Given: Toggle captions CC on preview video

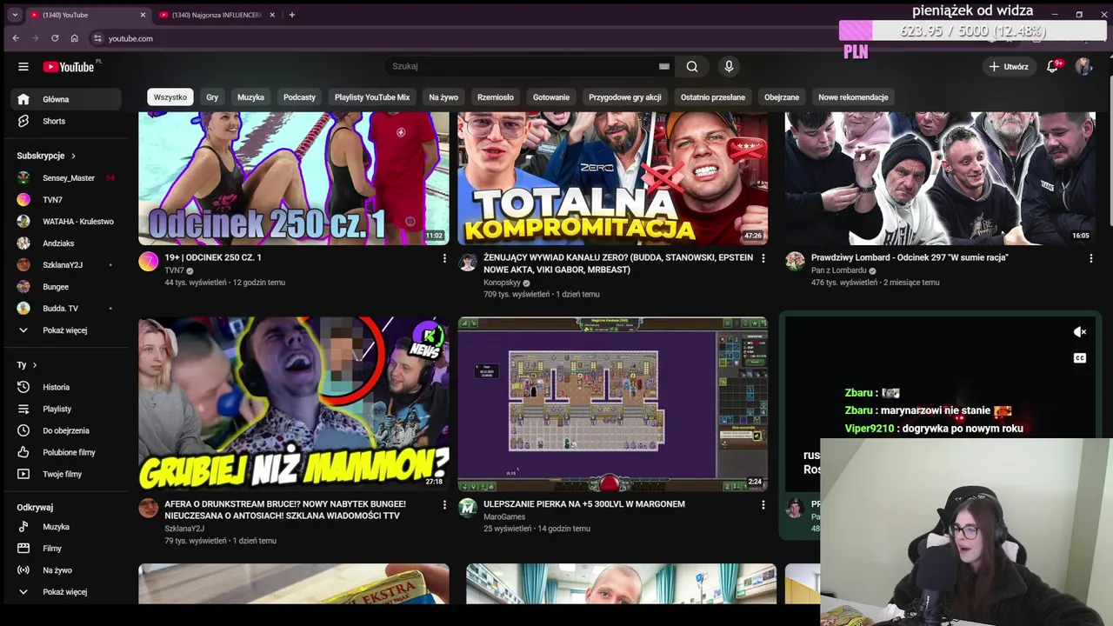Looking at the screenshot, I should click(x=1080, y=358).
